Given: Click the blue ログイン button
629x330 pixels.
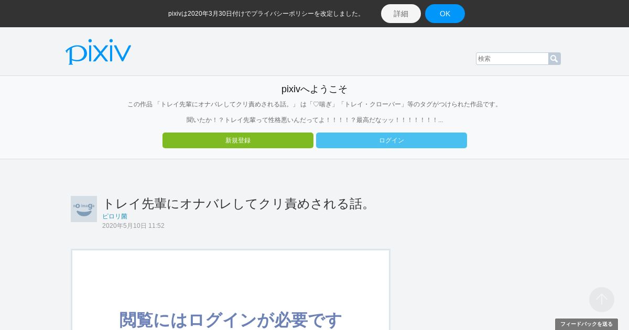Looking at the screenshot, I should pyautogui.click(x=392, y=140).
